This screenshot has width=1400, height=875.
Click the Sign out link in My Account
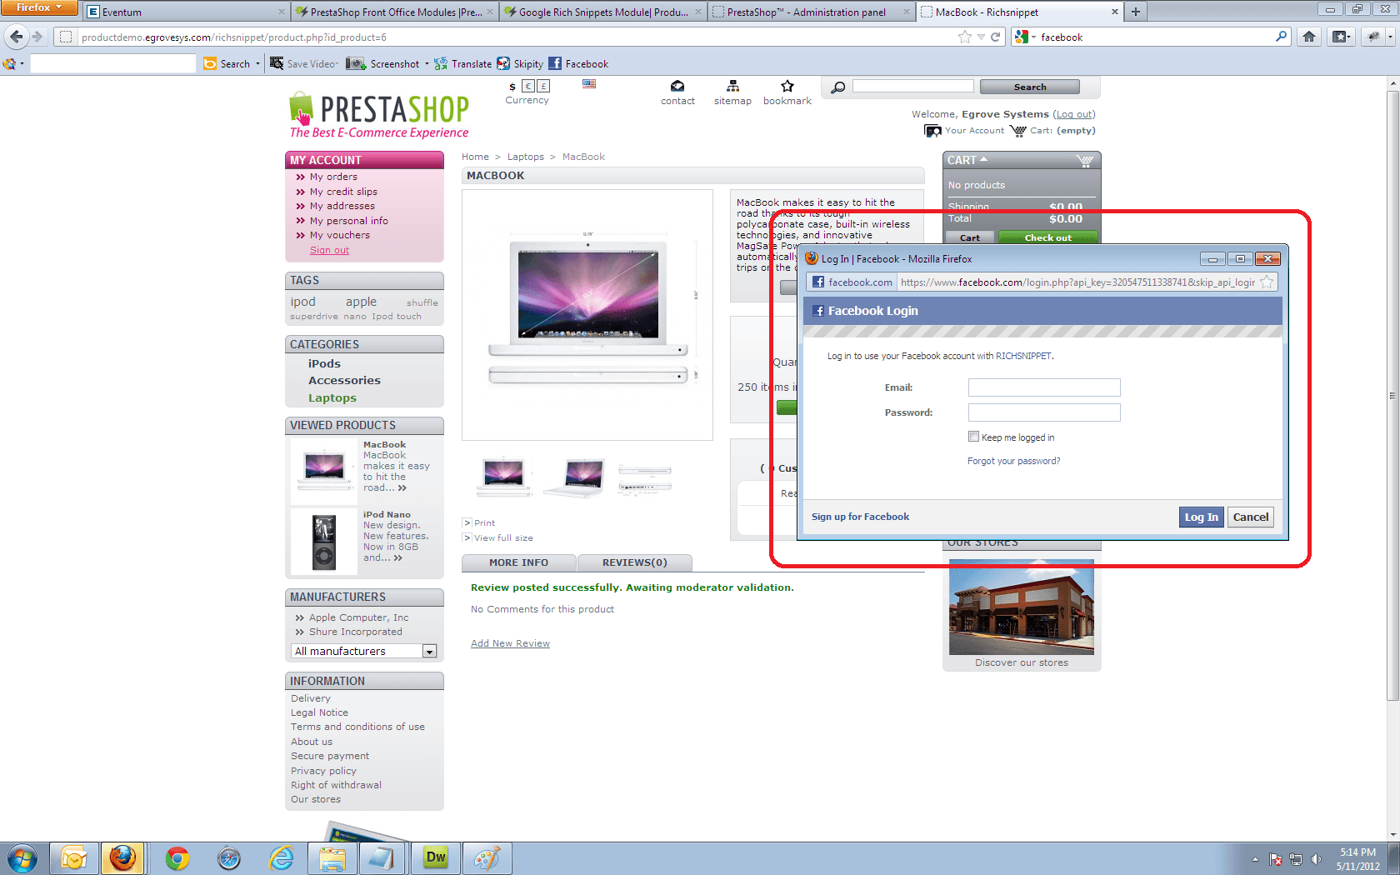pos(329,250)
